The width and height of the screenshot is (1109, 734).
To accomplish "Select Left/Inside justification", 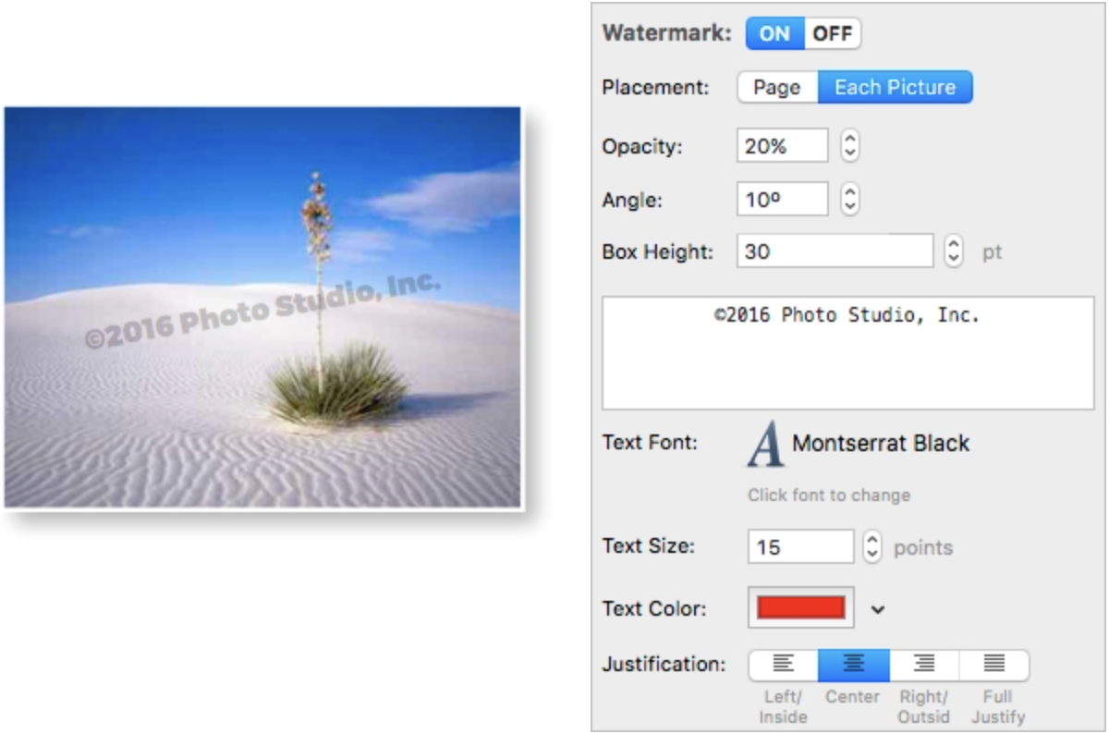I will coord(783,665).
